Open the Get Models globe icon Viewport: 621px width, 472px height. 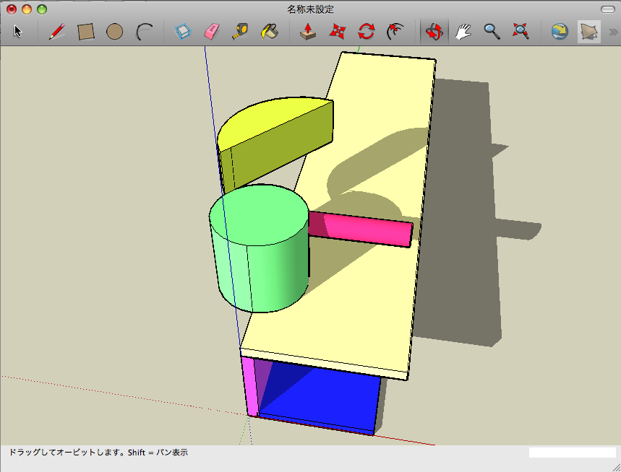click(560, 32)
